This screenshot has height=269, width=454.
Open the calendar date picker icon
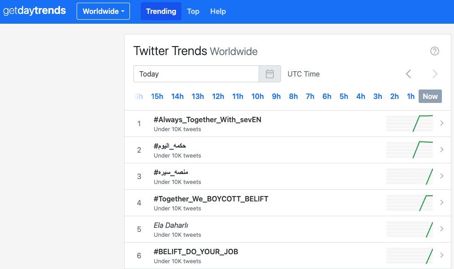269,74
